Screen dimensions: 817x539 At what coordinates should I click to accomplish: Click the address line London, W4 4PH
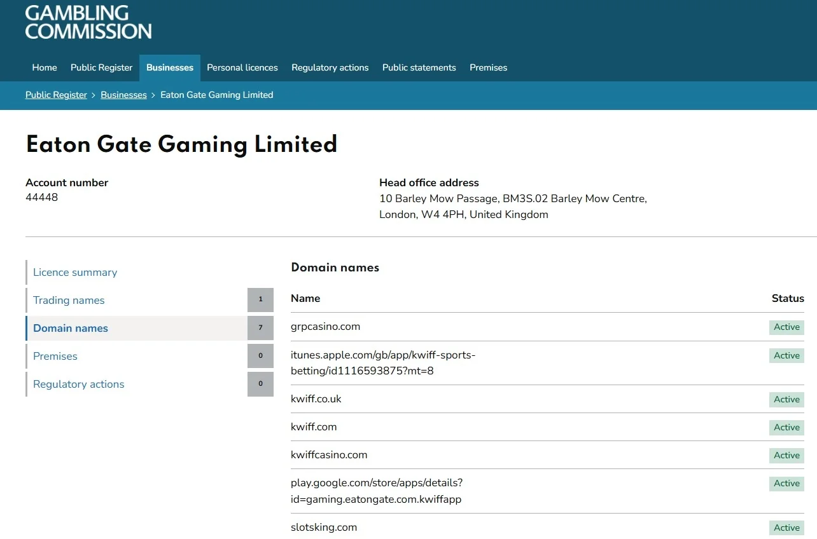(x=464, y=214)
